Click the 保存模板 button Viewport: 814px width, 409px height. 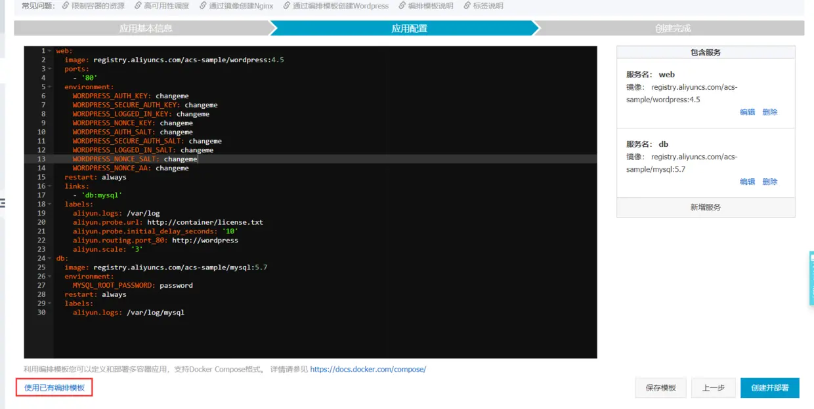[x=660, y=388]
